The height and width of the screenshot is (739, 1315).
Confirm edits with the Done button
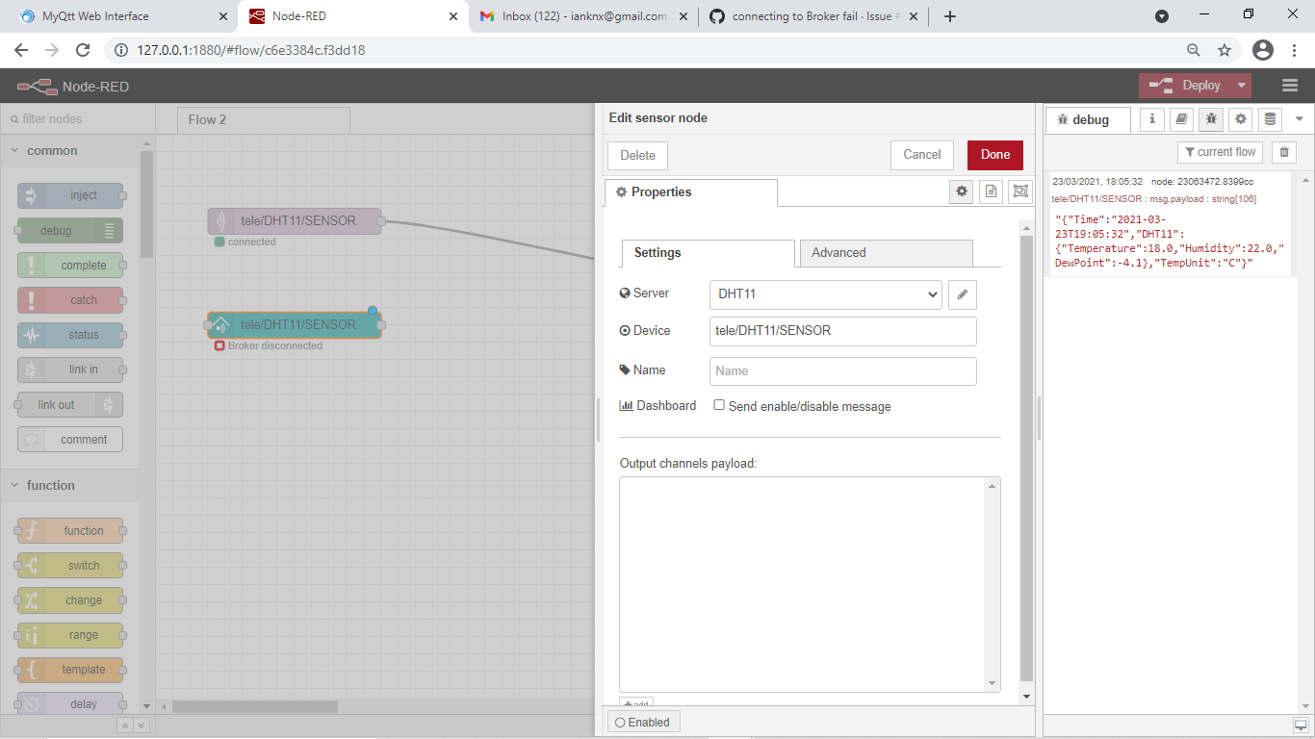tap(994, 155)
